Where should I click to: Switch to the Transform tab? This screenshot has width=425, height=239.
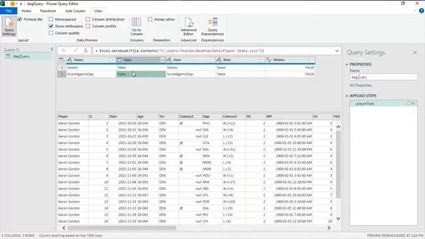tap(48, 11)
